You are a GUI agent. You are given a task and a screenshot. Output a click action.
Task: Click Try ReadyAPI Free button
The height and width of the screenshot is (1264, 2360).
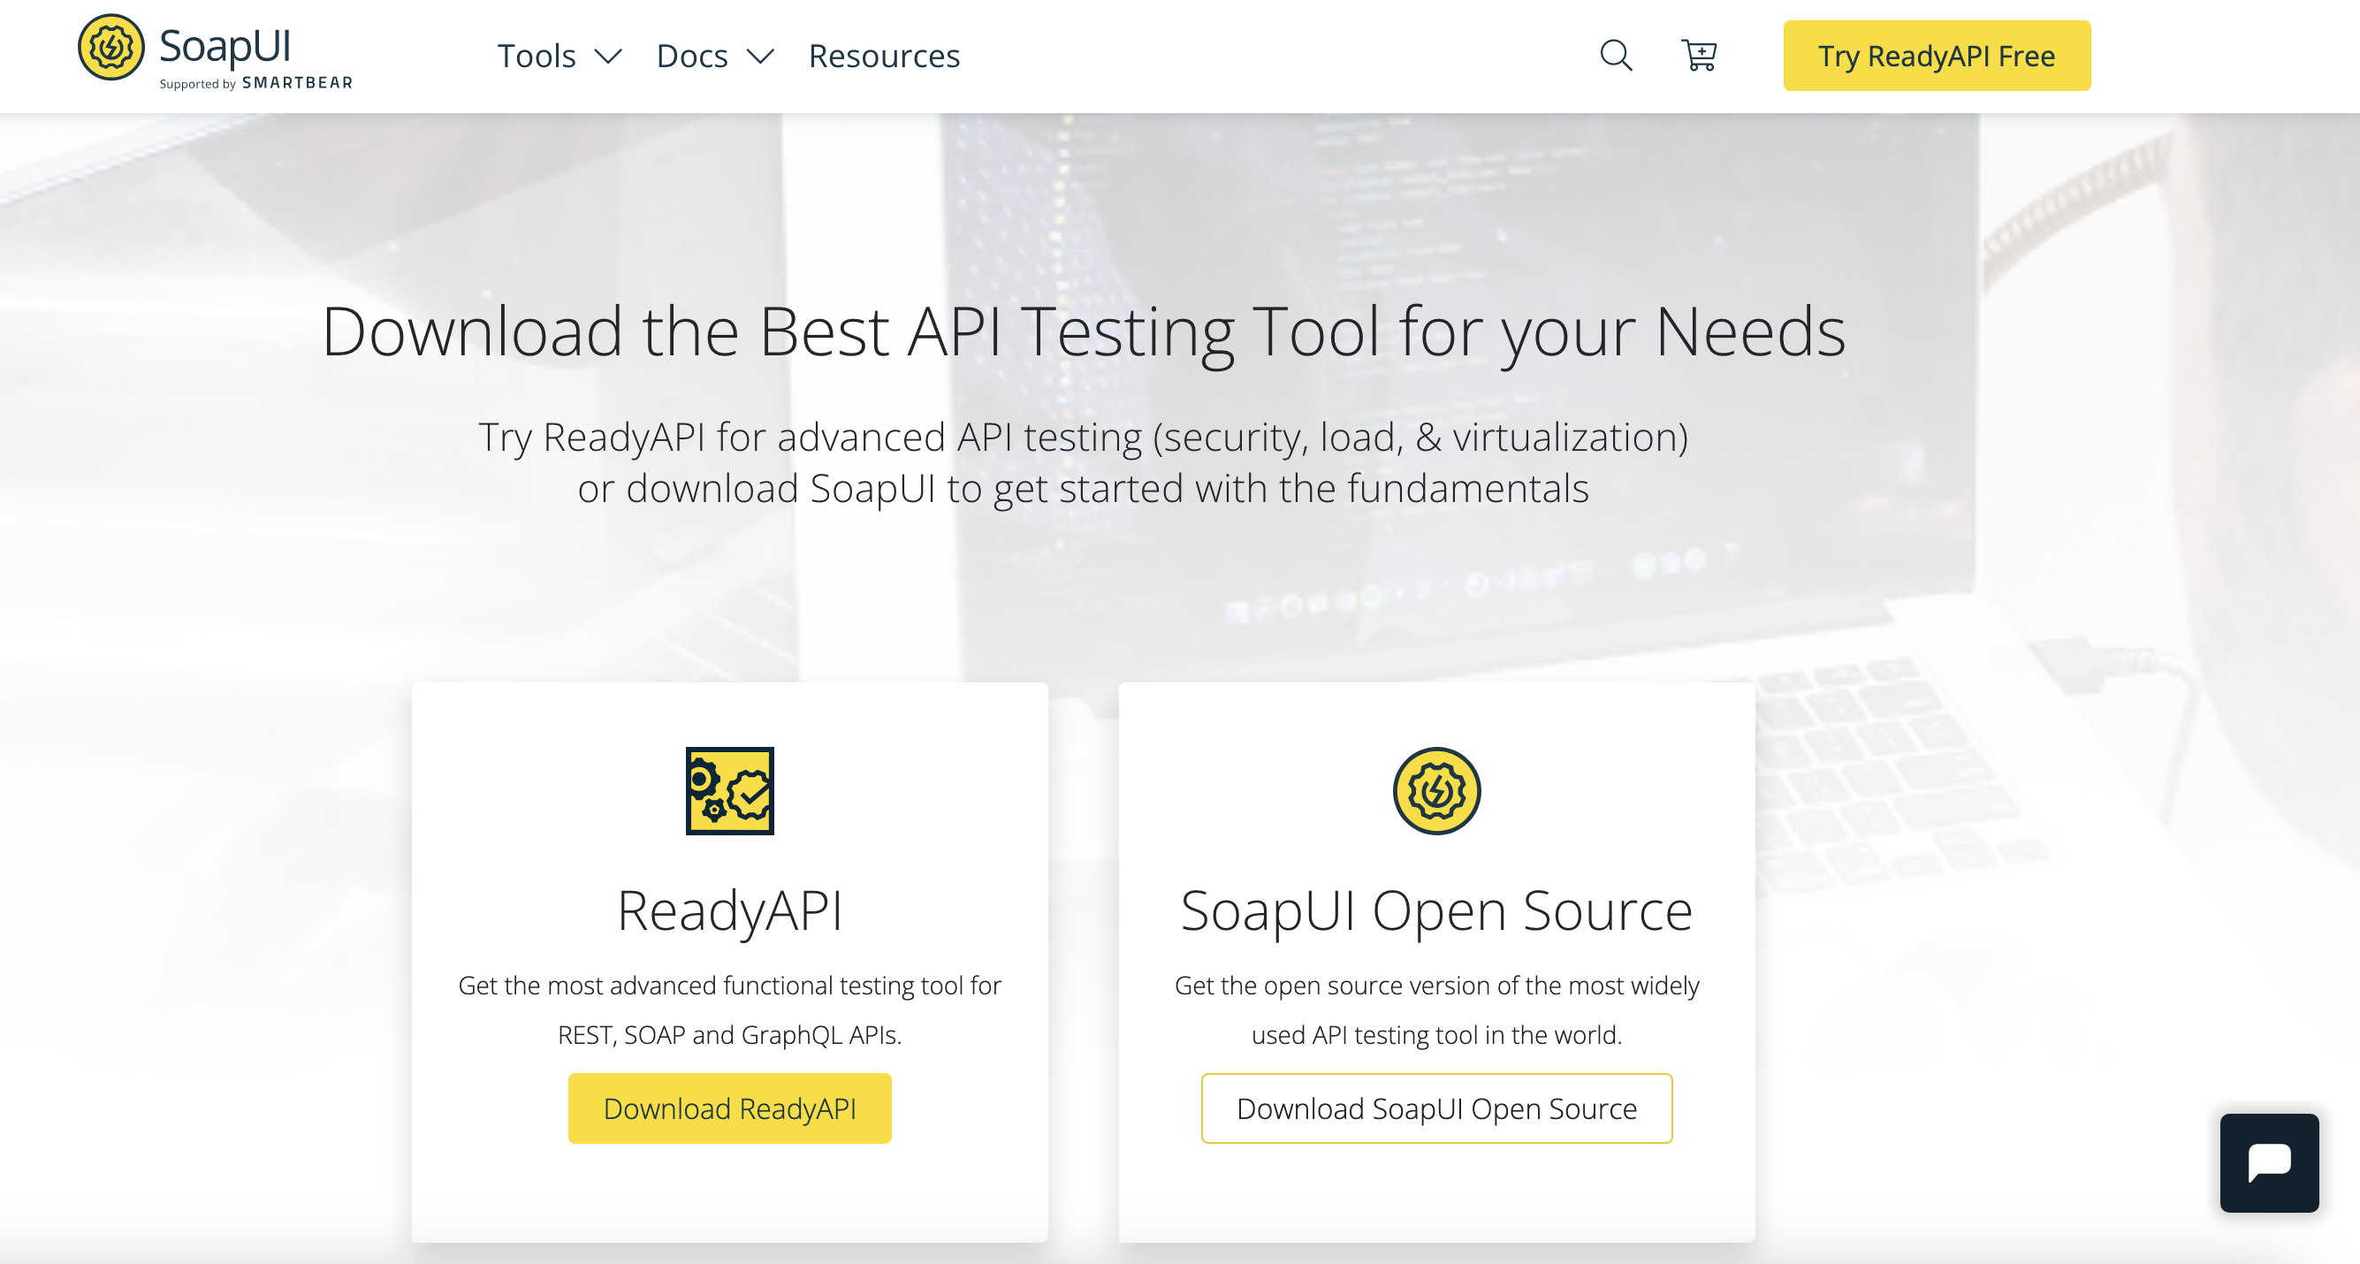click(1937, 55)
